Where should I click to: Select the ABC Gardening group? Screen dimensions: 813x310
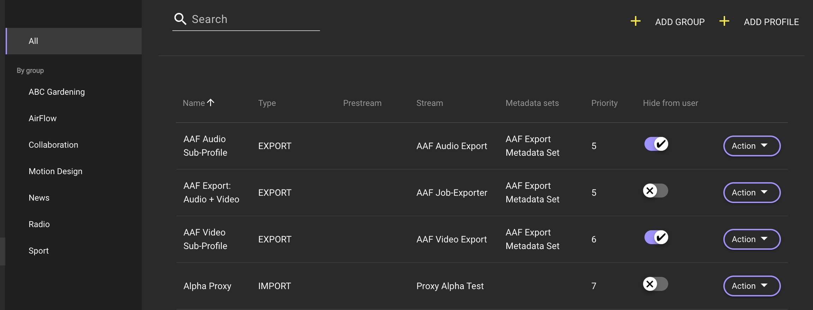[x=57, y=92]
